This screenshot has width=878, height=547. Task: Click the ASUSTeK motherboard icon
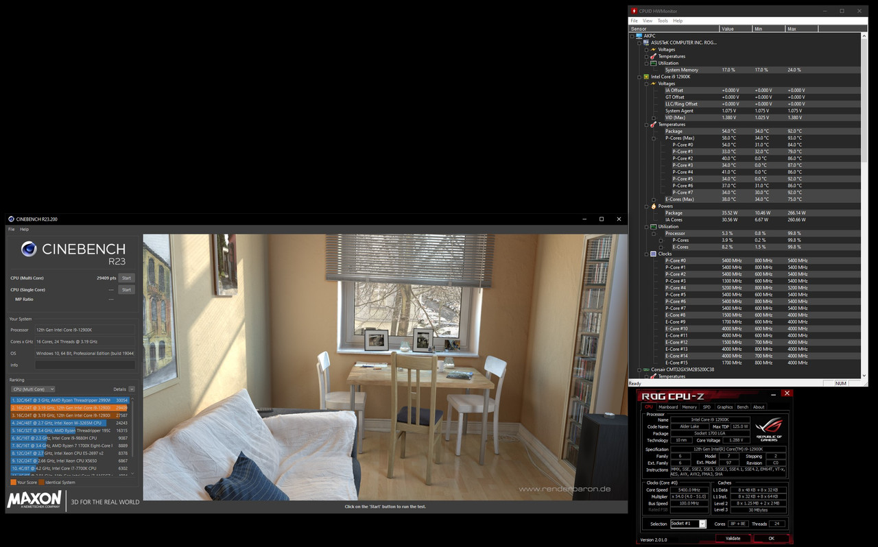pos(646,42)
